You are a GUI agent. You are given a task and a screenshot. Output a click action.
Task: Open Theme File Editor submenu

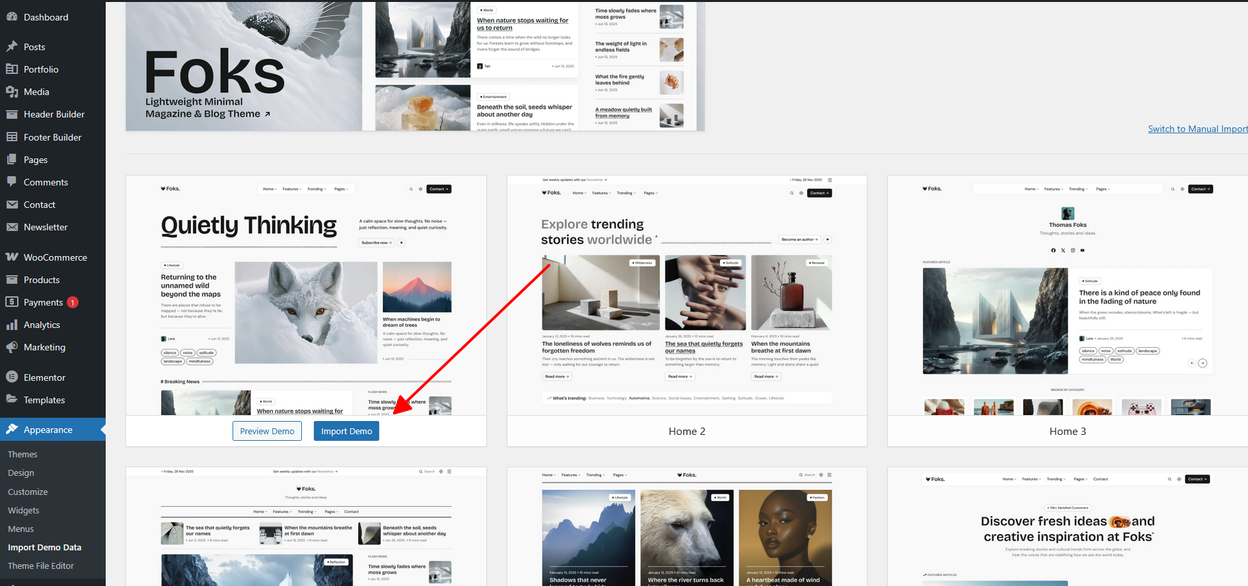(x=41, y=566)
